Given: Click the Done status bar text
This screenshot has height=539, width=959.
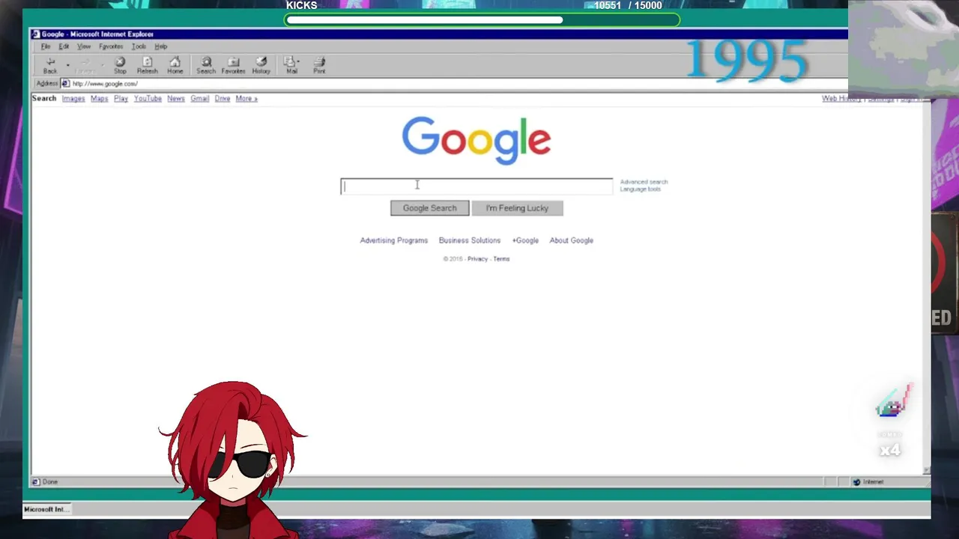Looking at the screenshot, I should (x=50, y=482).
